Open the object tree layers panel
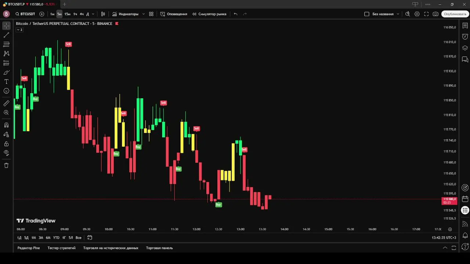The width and height of the screenshot is (470, 264). [465, 48]
